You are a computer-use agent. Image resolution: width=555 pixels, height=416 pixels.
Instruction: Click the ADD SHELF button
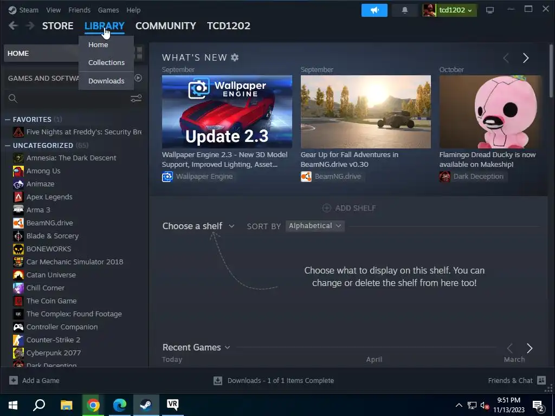tap(349, 208)
